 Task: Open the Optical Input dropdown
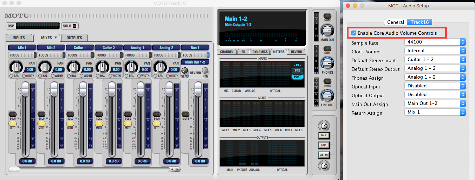pos(435,86)
